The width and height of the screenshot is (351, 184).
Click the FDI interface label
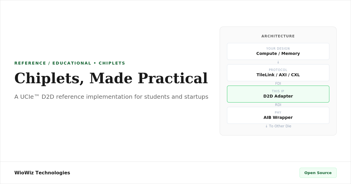[278, 84]
